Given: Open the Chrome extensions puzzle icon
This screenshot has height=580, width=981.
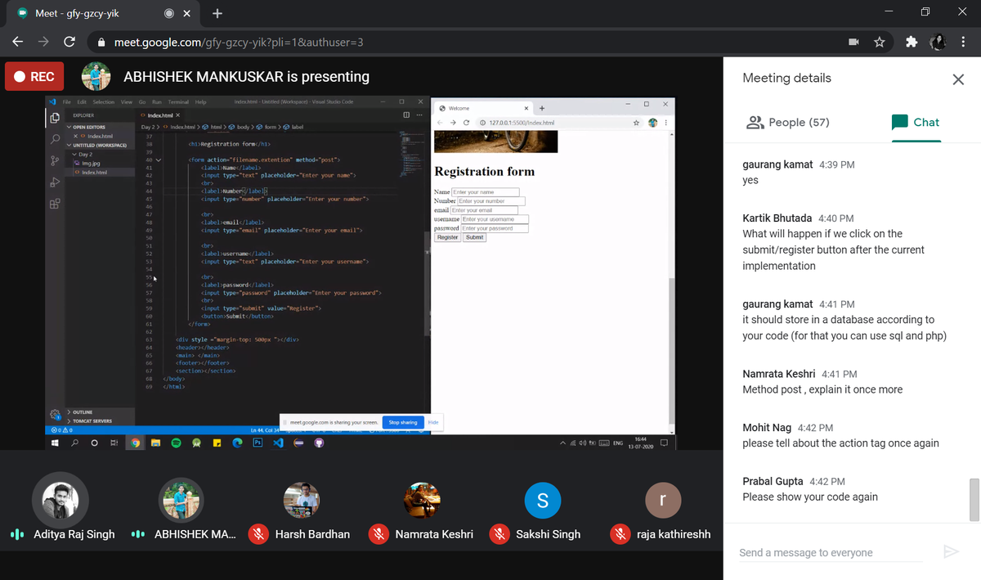Looking at the screenshot, I should 912,42.
